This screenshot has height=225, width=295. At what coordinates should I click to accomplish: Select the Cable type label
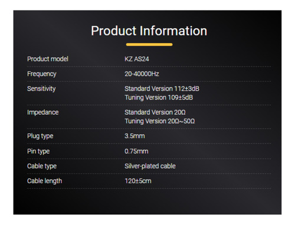click(42, 166)
